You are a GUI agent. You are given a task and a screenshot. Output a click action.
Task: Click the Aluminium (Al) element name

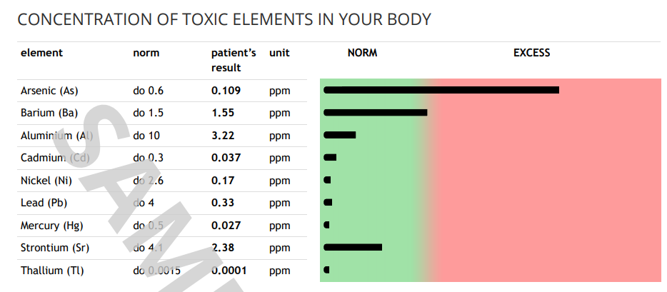point(56,136)
